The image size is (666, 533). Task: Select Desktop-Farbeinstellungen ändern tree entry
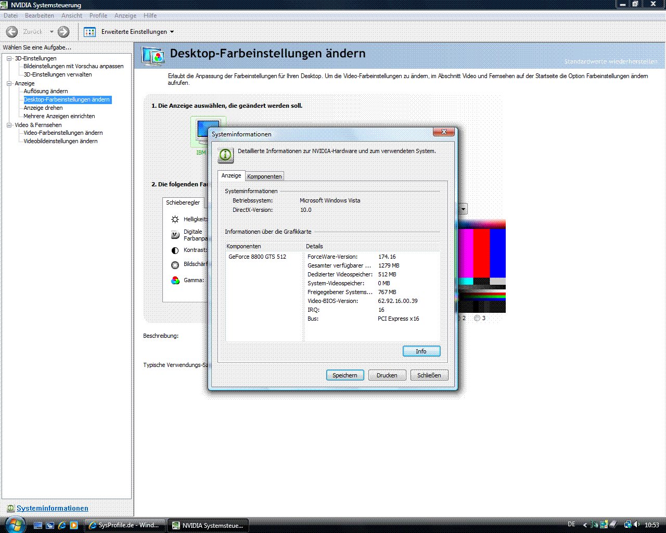pyautogui.click(x=67, y=99)
